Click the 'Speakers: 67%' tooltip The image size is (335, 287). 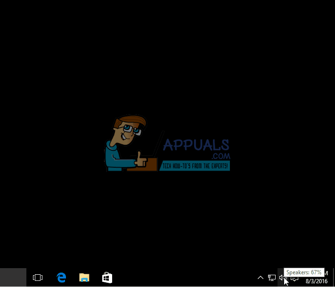click(304, 272)
